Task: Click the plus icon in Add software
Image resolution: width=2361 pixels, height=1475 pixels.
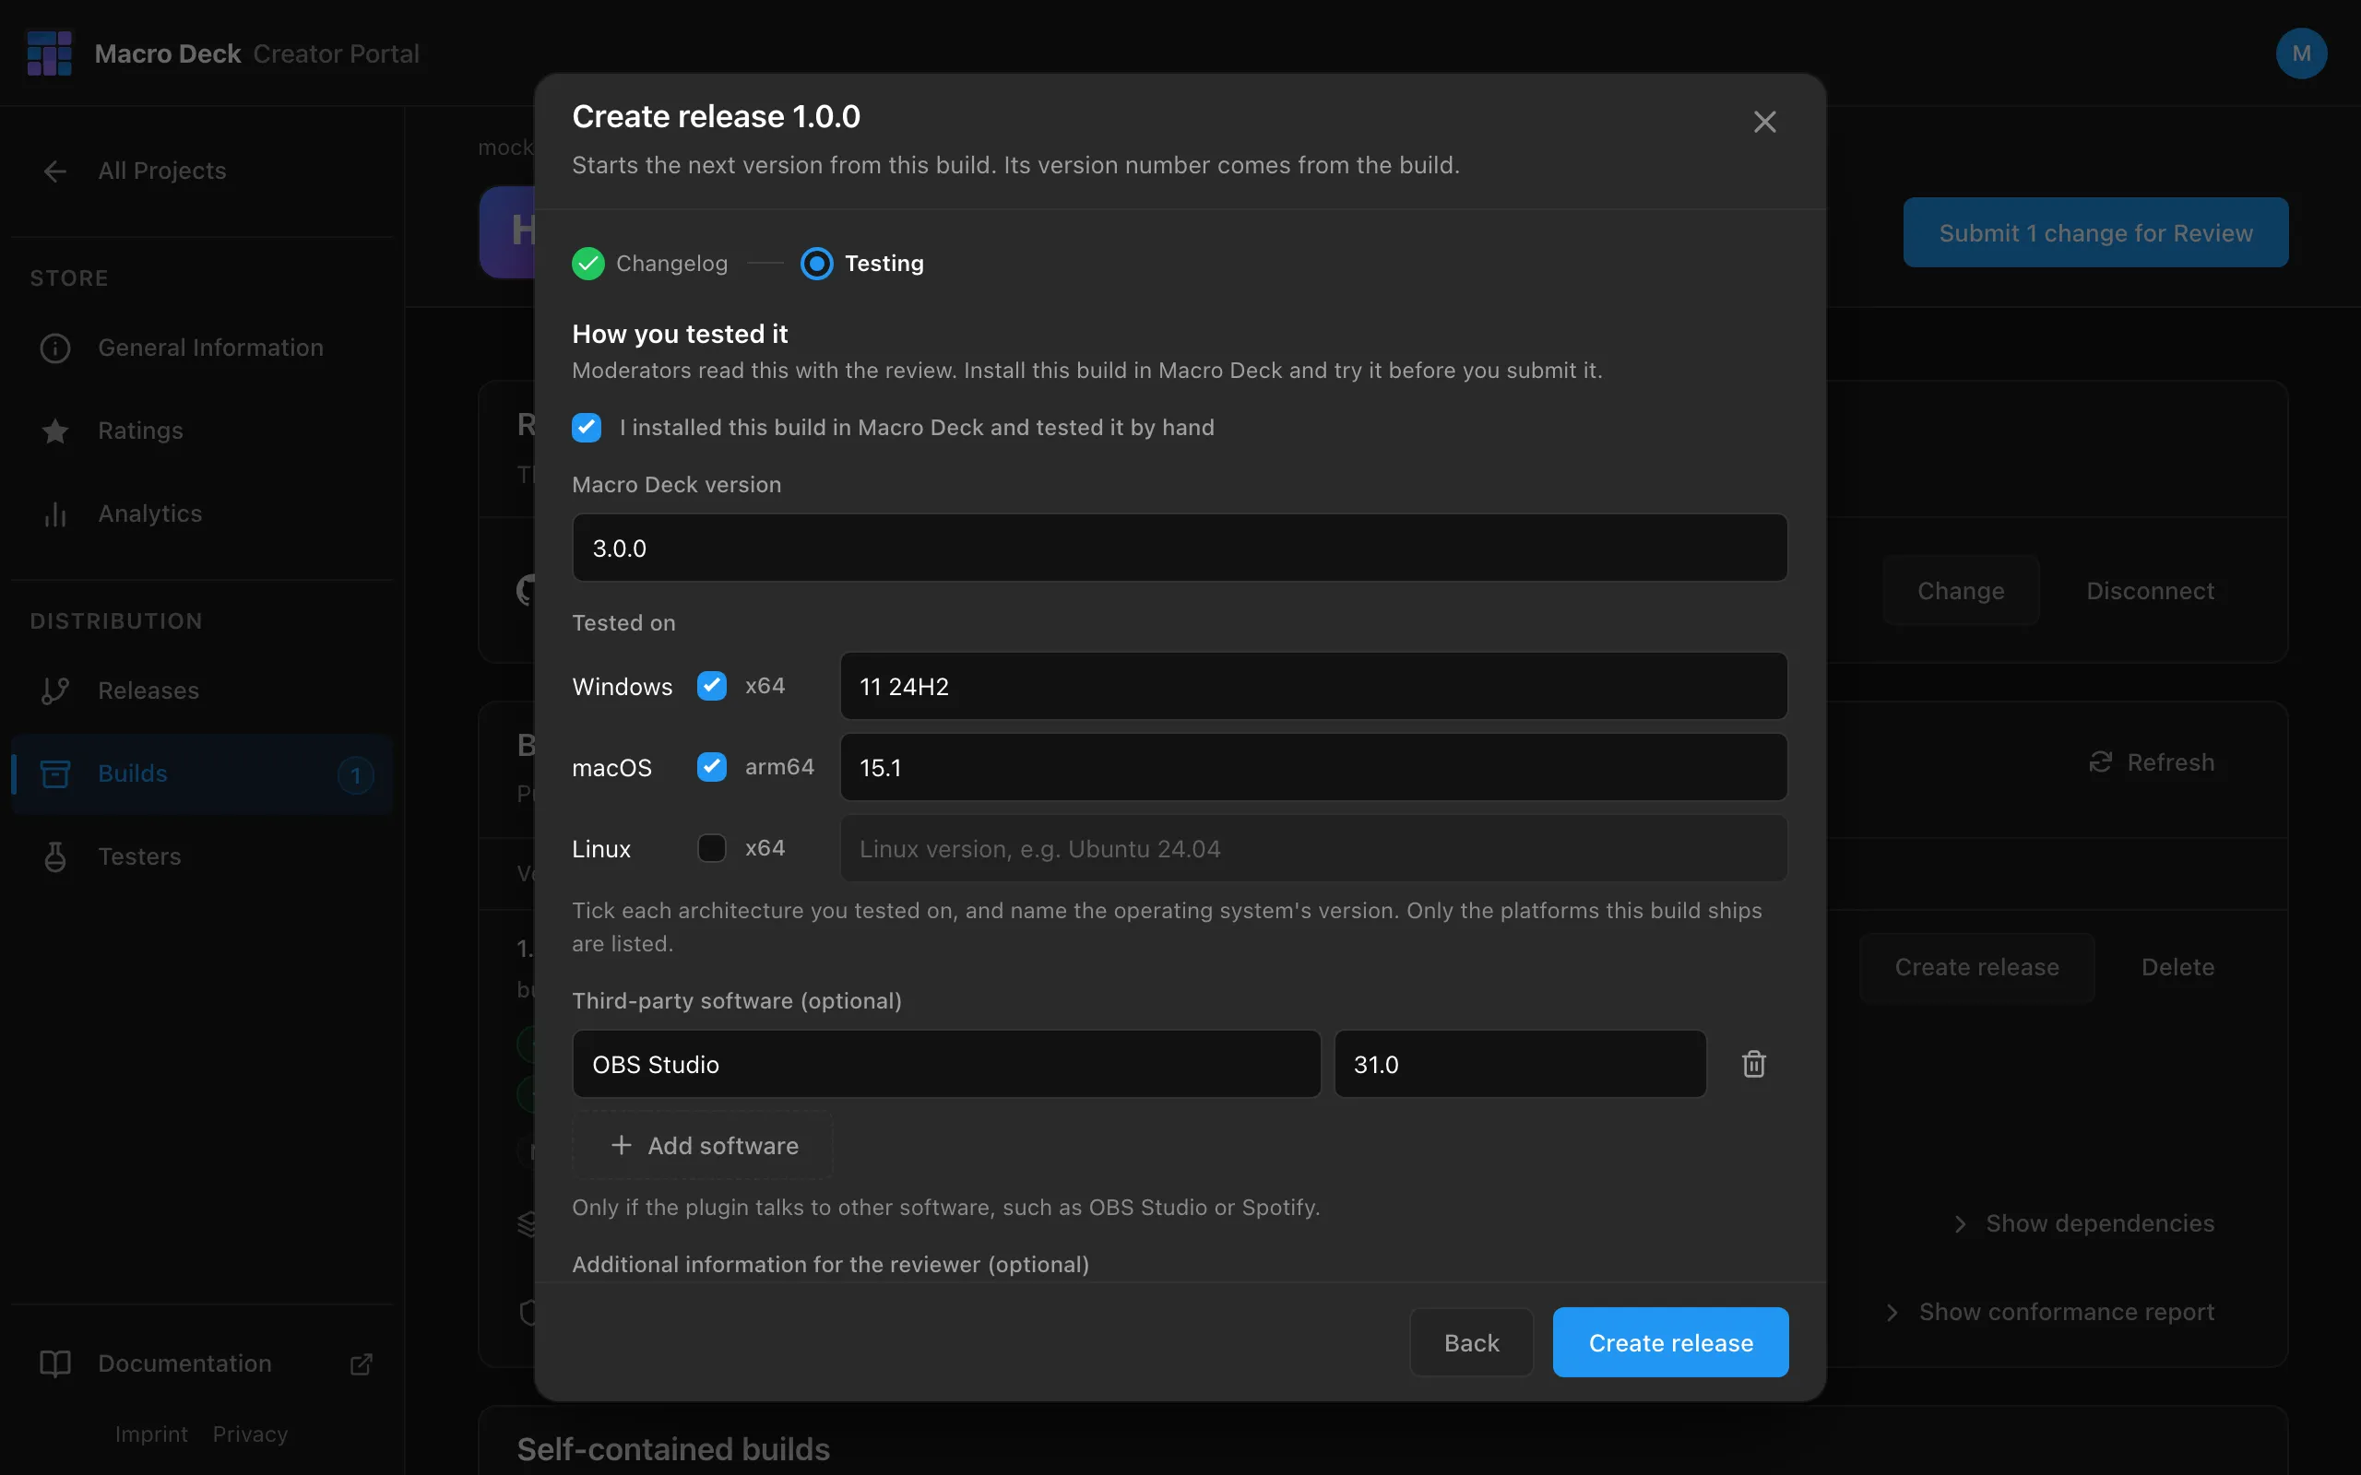Action: [x=621, y=1145]
